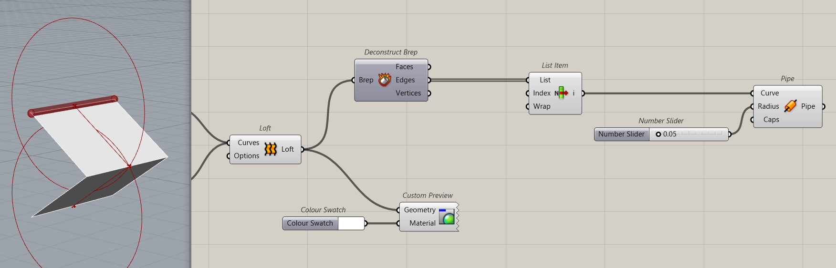Click the List Item component icon
836x268 pixels.
[x=562, y=93]
